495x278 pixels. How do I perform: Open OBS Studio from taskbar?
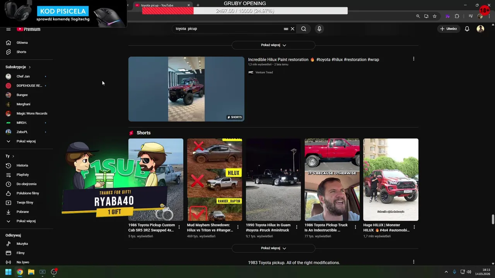54,272
